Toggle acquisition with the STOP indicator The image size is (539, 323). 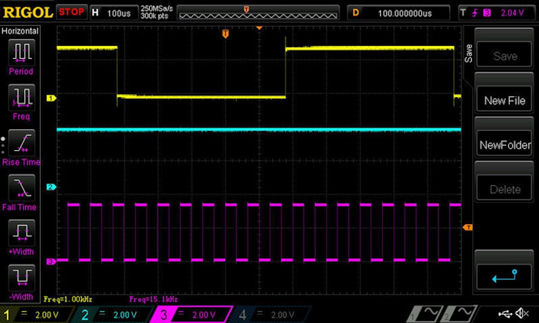click(71, 12)
